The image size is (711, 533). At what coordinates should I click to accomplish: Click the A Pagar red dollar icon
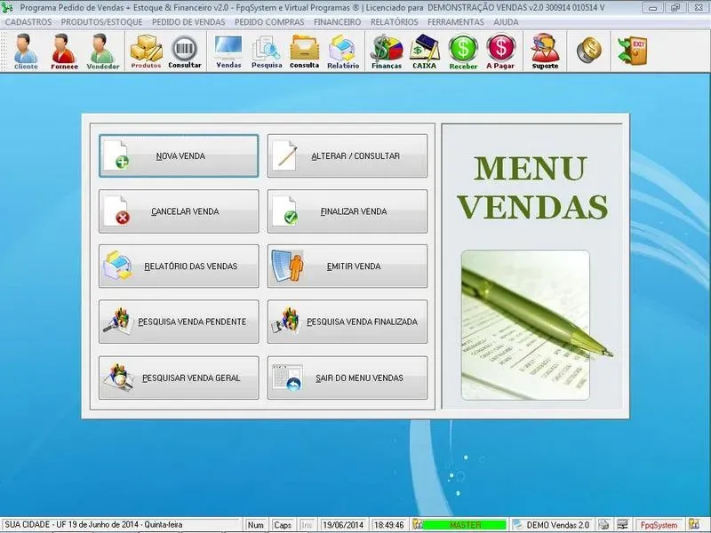501,52
